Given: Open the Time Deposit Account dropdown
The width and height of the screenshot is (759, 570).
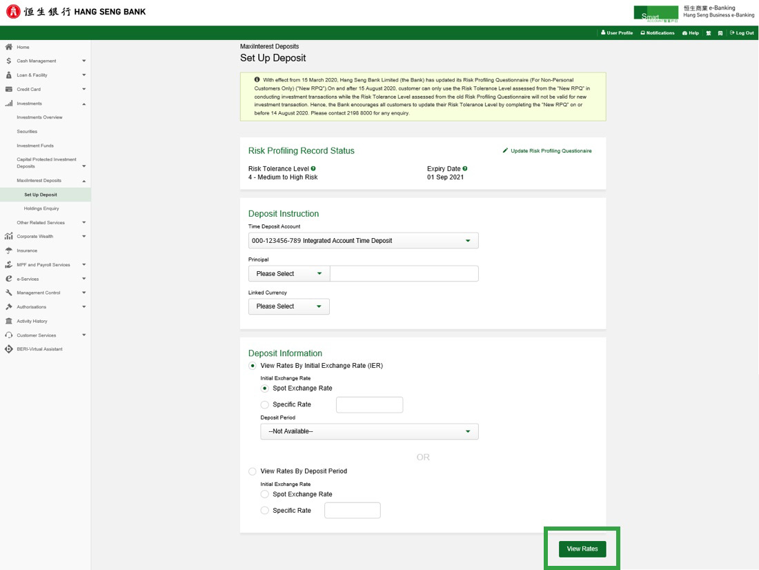Looking at the screenshot, I should (x=363, y=241).
